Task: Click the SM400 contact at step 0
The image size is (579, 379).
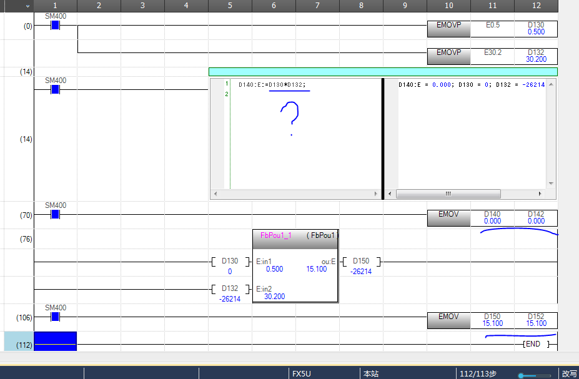Action: [55, 26]
